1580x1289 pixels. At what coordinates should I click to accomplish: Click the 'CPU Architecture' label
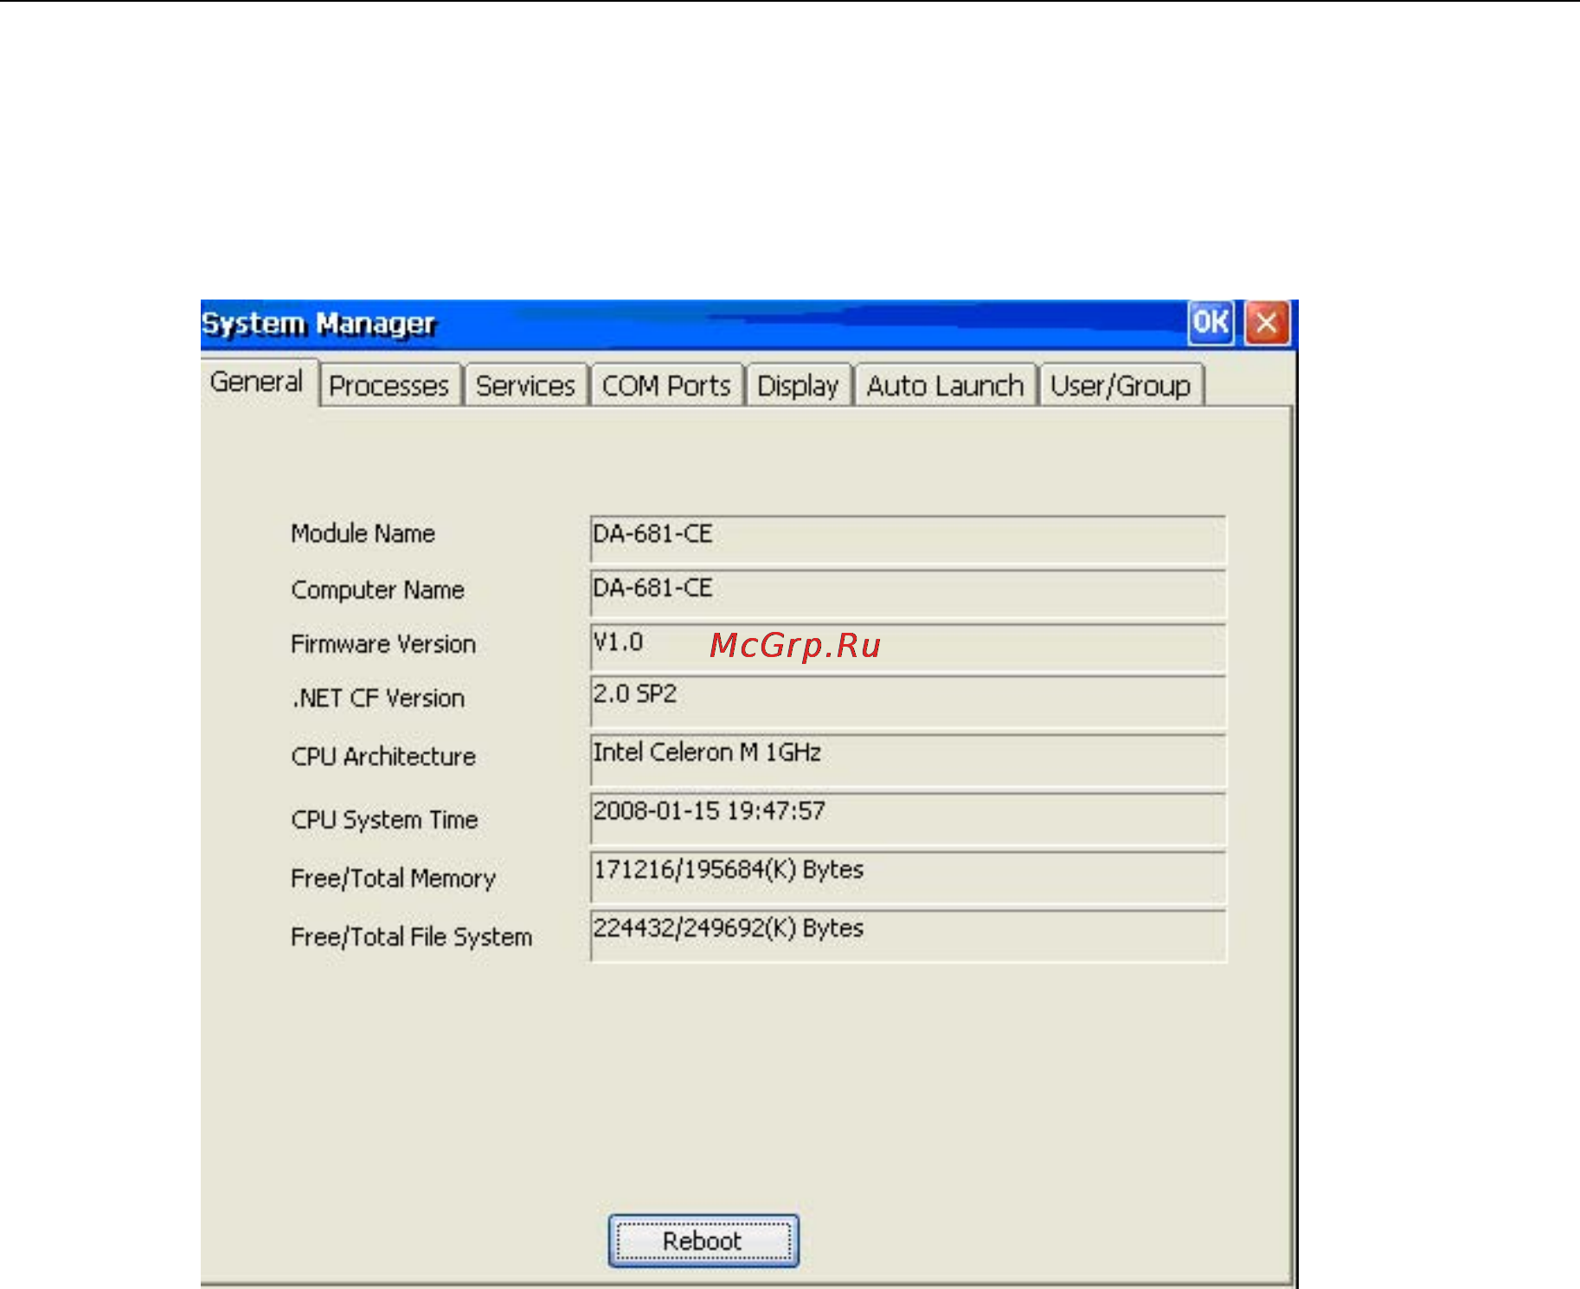tap(383, 757)
